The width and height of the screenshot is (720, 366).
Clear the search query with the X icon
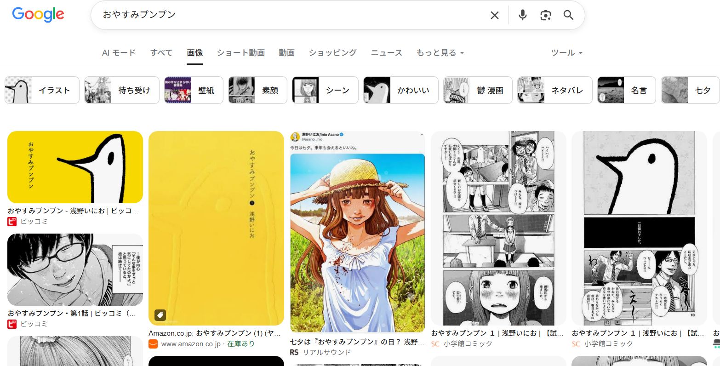point(494,15)
